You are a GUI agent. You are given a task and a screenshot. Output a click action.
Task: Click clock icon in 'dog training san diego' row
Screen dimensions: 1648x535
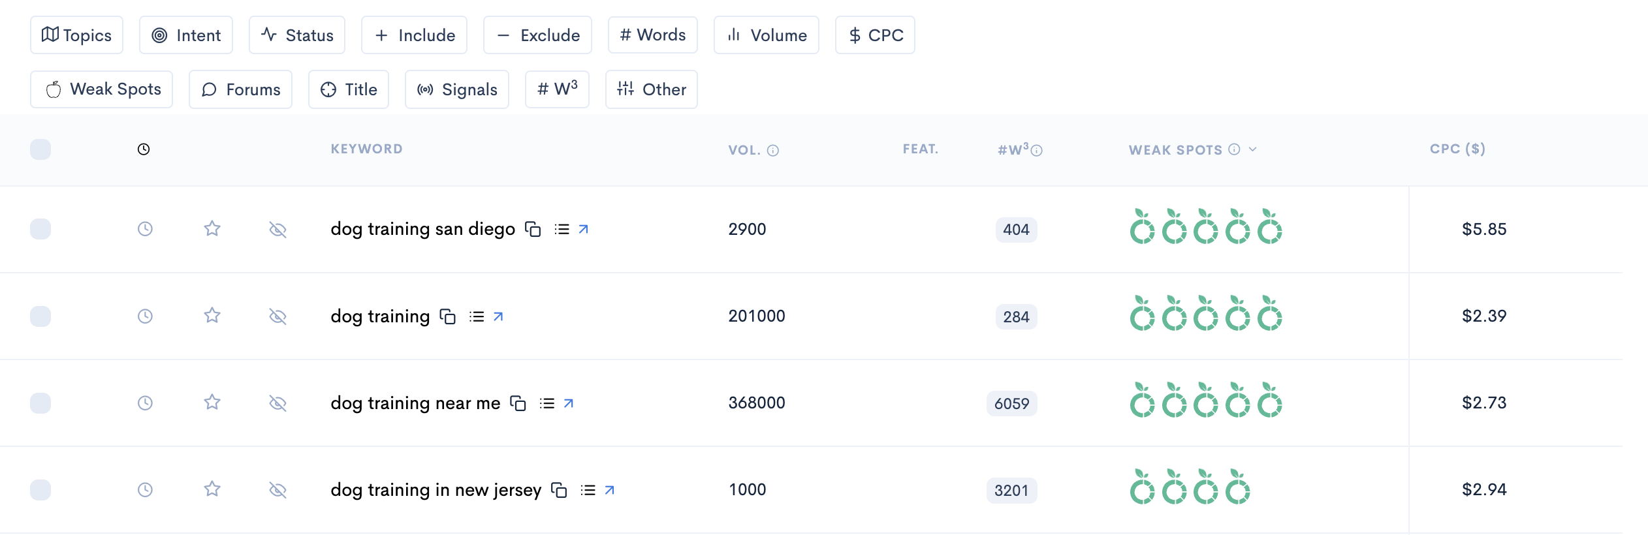tap(145, 229)
